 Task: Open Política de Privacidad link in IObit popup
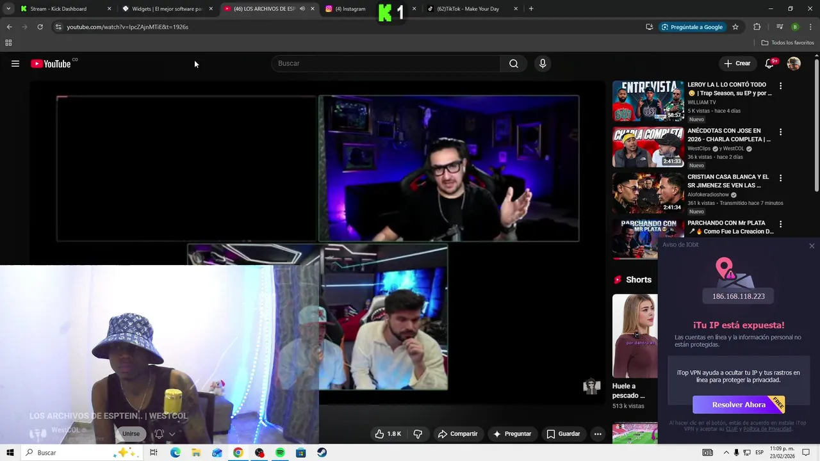coord(767,429)
